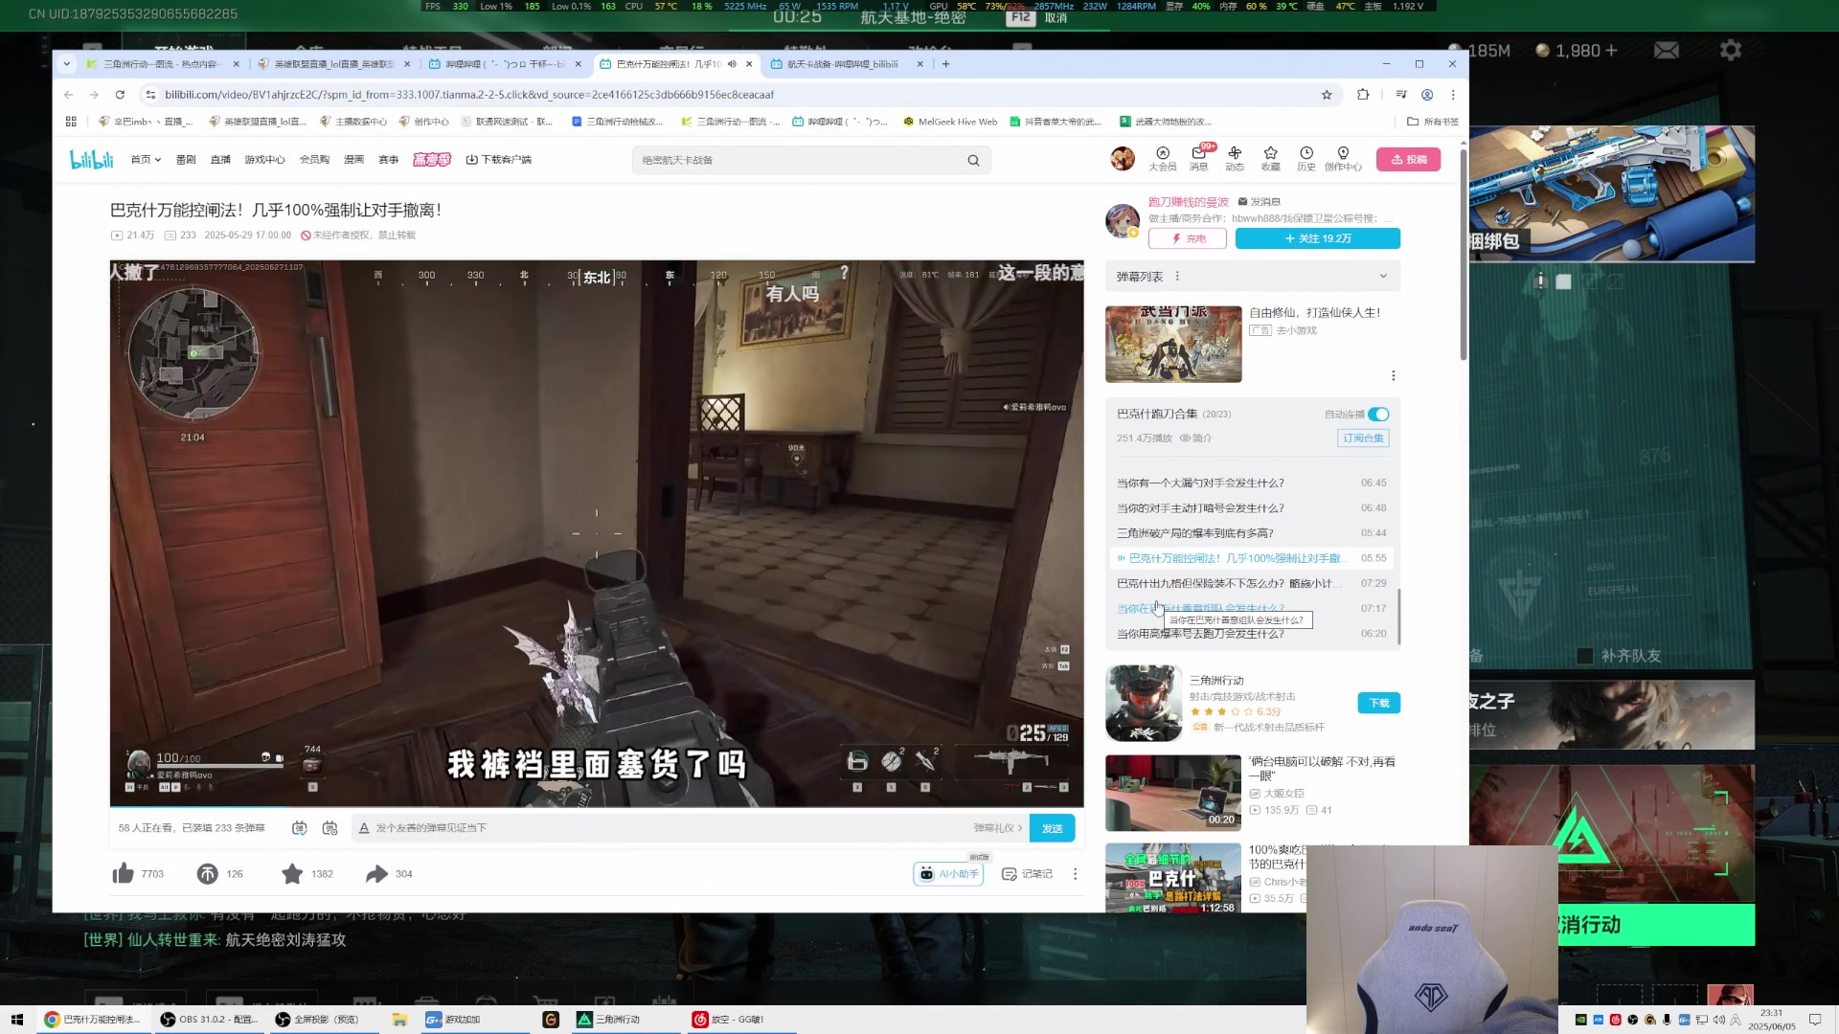
Task: Click pink 投稿 upload button
Action: [1408, 159]
